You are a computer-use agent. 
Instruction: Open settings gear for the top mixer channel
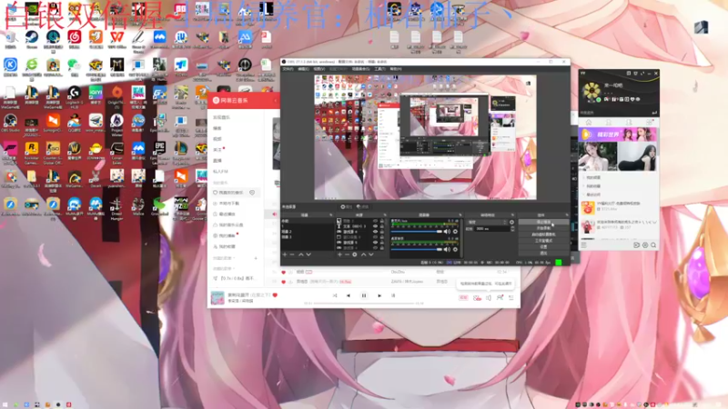point(455,232)
